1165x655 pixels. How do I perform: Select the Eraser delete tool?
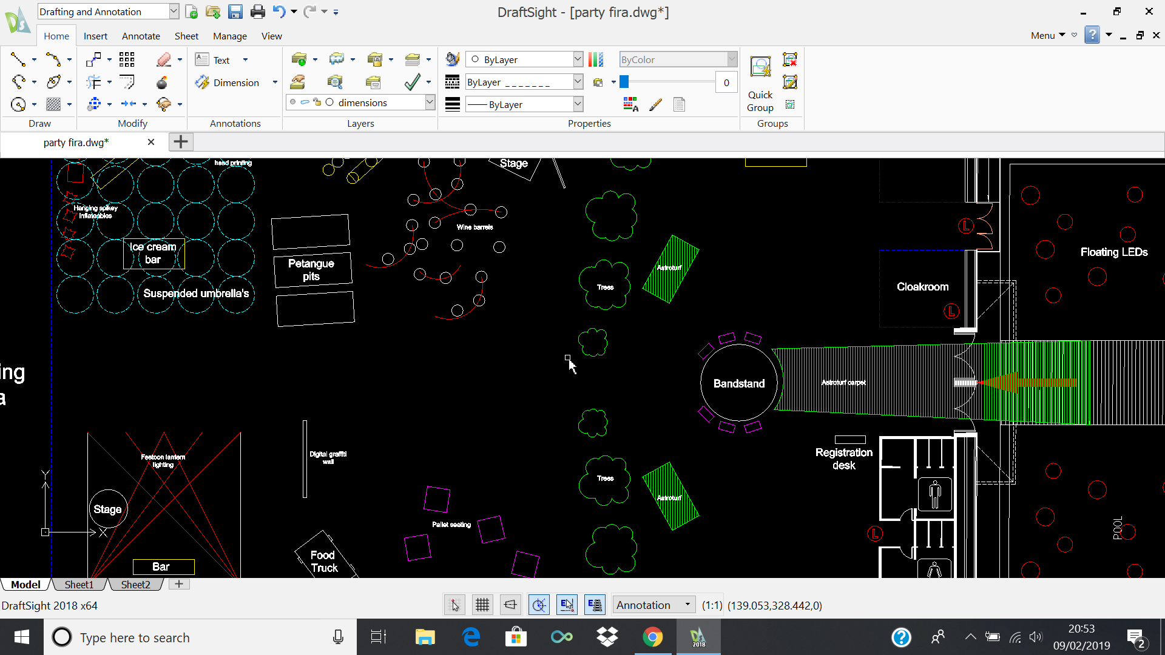coord(163,59)
